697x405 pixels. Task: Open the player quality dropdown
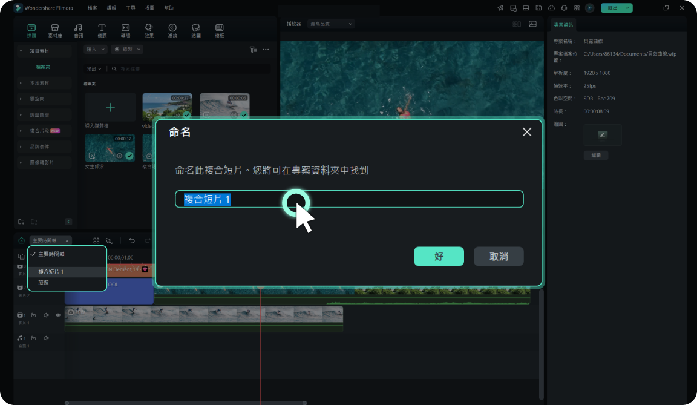click(331, 24)
